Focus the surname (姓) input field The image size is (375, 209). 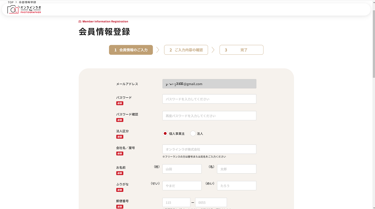[182, 169]
